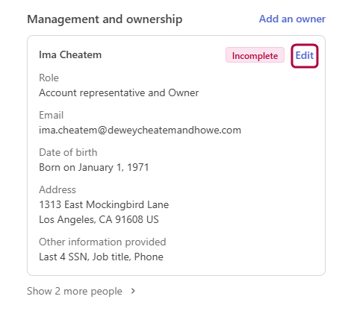Select Account representative and Owner text
The image size is (345, 311).
coord(119,93)
